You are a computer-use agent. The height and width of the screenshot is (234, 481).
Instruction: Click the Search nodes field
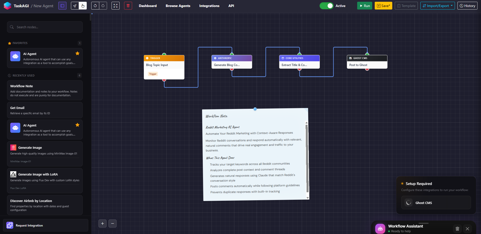(x=45, y=27)
